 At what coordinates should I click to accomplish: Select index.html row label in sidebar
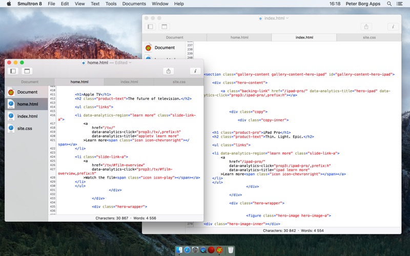pyautogui.click(x=28, y=116)
